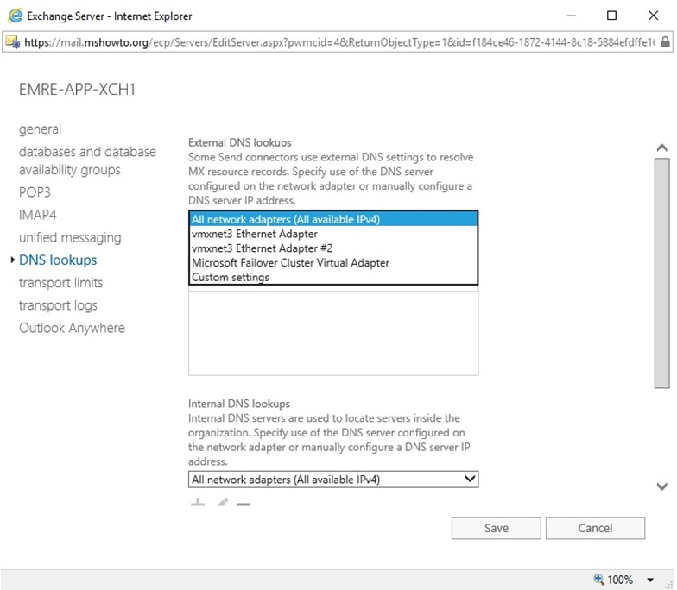Go to transport limits section
This screenshot has width=677, height=590.
(60, 283)
